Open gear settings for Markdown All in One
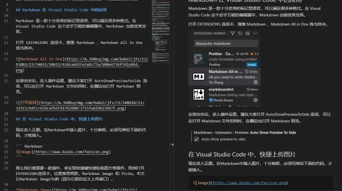This screenshot has width=342, height=191. tap(255, 82)
